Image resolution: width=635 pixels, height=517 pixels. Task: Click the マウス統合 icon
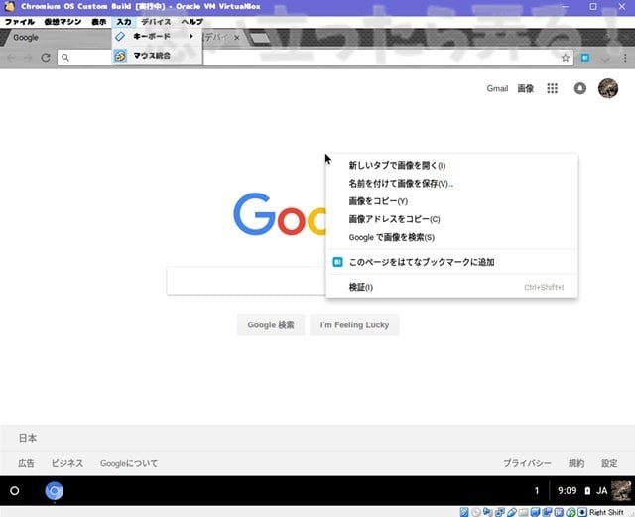(120, 56)
